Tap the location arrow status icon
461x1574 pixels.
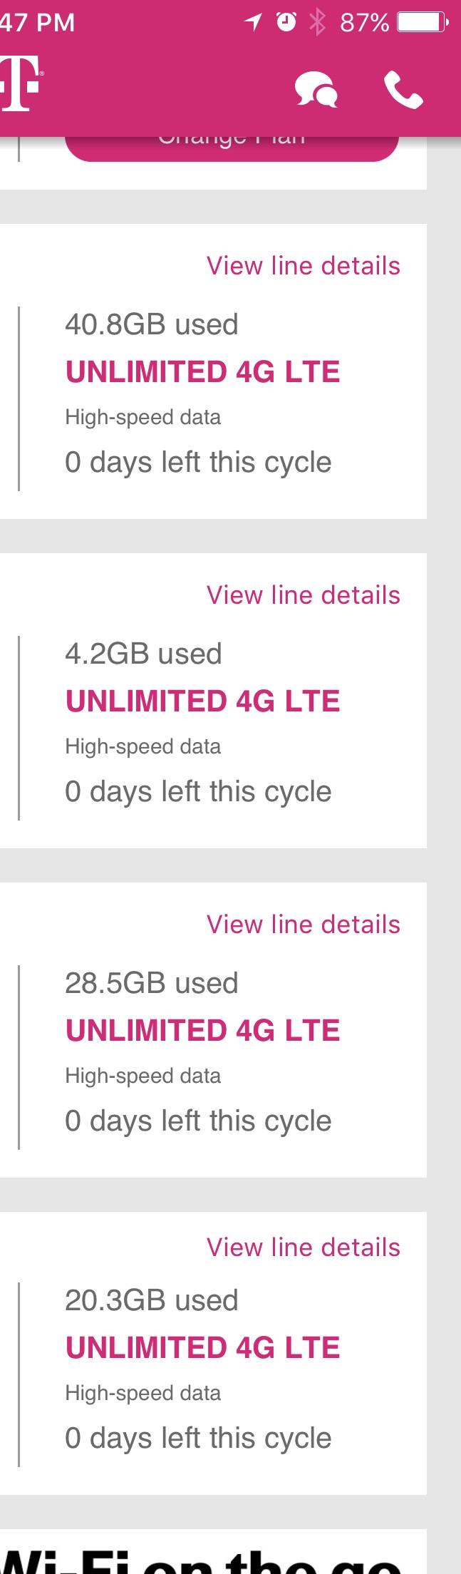click(253, 22)
